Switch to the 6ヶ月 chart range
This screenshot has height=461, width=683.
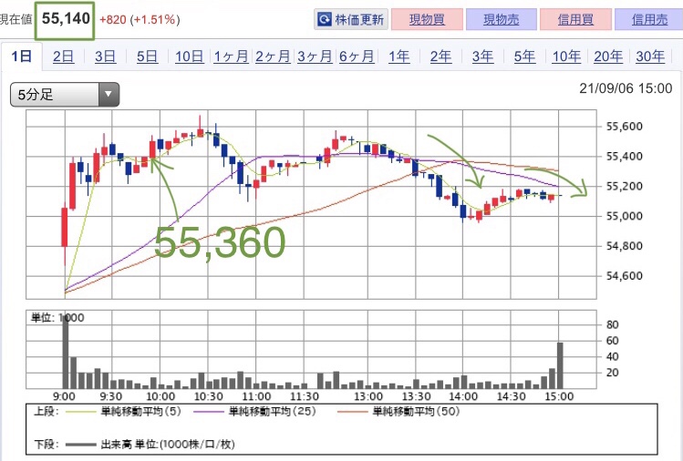coord(357,56)
